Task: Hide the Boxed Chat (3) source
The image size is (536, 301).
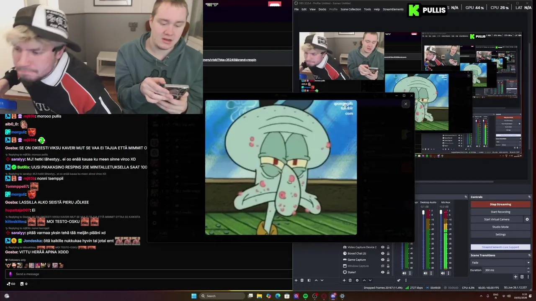Action: [x=383, y=253]
